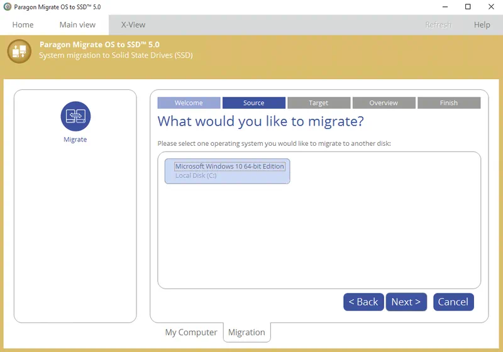Click the Local Disk (C:) text
Image resolution: width=503 pixels, height=352 pixels.
196,175
